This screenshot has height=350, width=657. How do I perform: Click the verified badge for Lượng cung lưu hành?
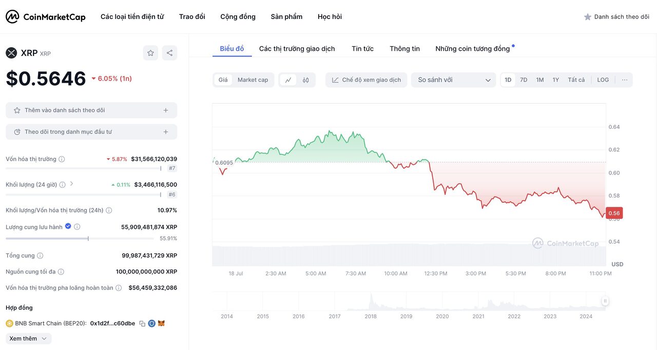coord(68,226)
